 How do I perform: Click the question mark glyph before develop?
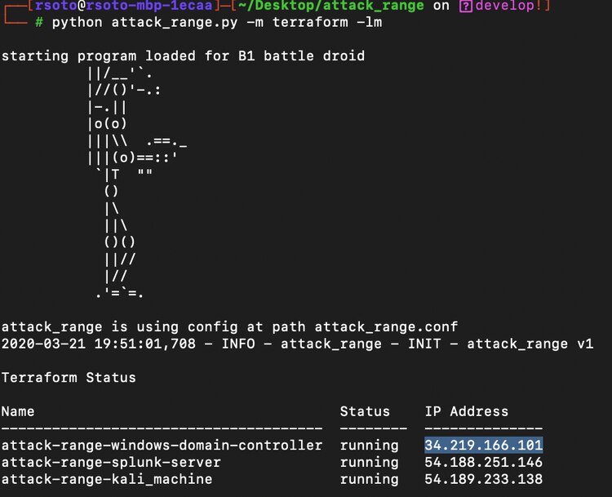click(465, 7)
